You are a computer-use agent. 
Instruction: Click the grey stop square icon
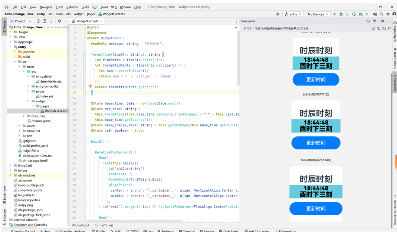(x=367, y=14)
